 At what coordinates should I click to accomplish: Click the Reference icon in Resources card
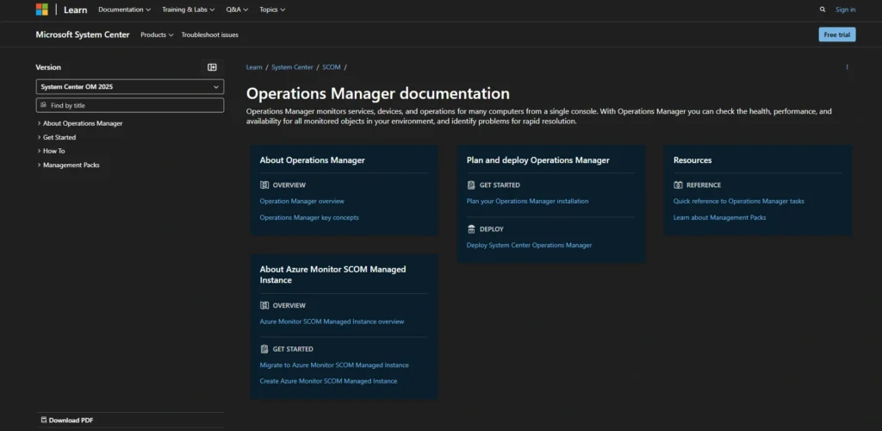click(x=678, y=185)
